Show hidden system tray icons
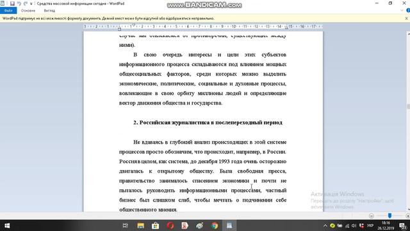Image resolution: width=410 pixels, height=231 pixels. click(x=325, y=226)
